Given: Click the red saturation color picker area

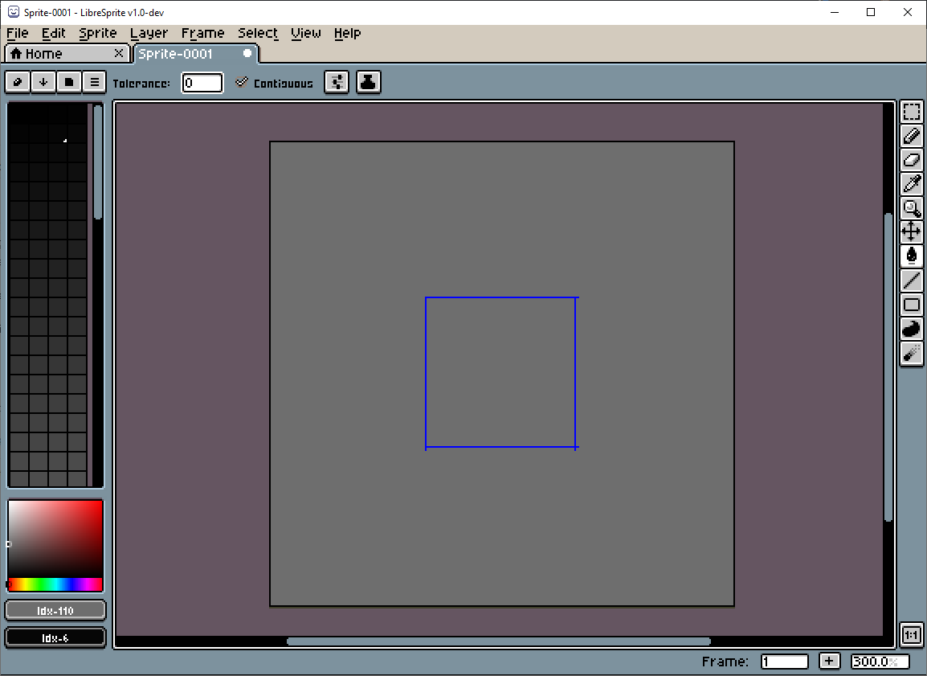Looking at the screenshot, I should point(55,538).
